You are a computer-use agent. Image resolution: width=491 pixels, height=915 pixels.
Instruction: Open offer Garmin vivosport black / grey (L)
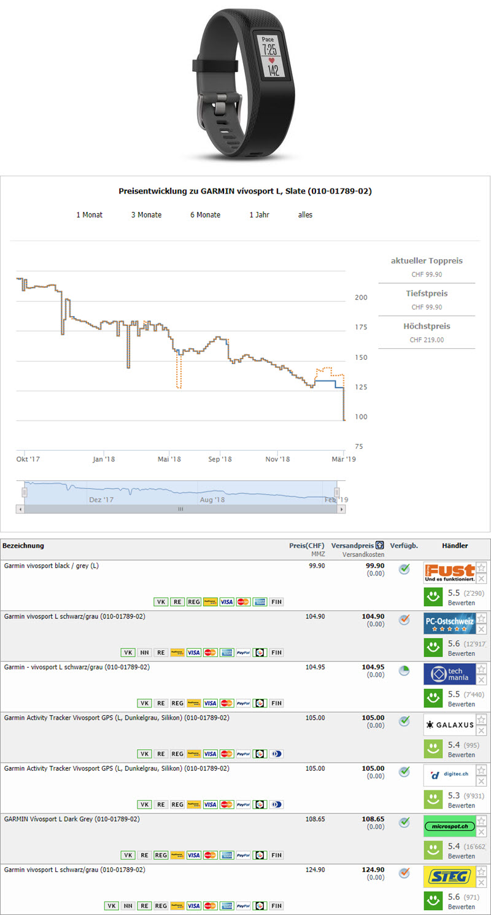[51, 566]
